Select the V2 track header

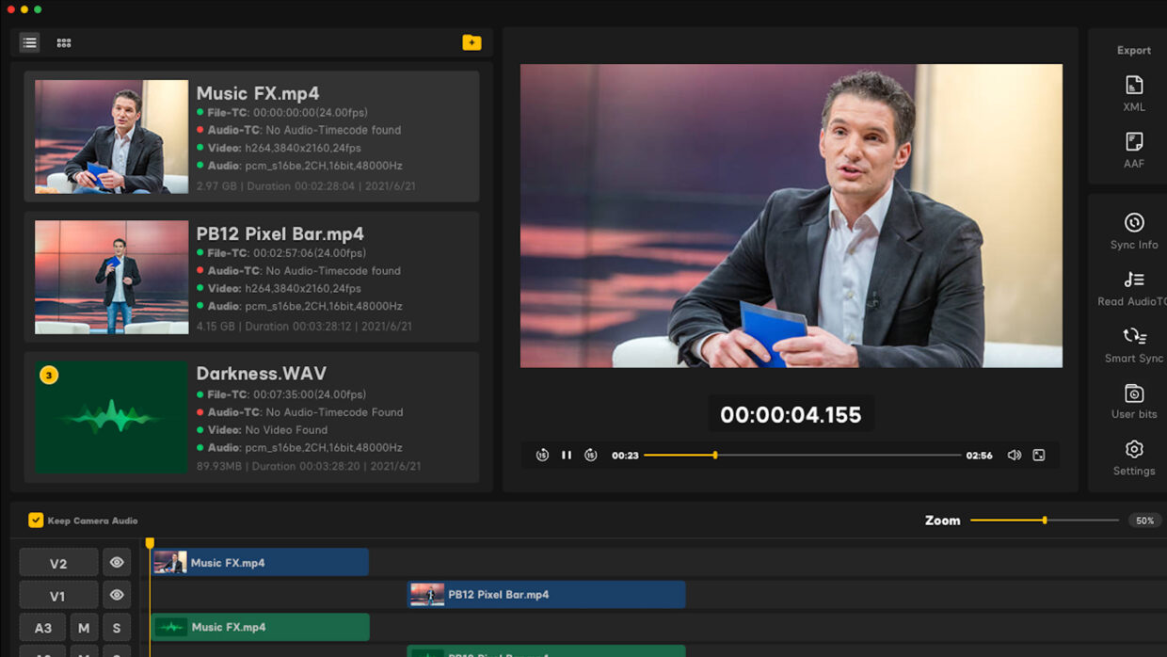[58, 563]
